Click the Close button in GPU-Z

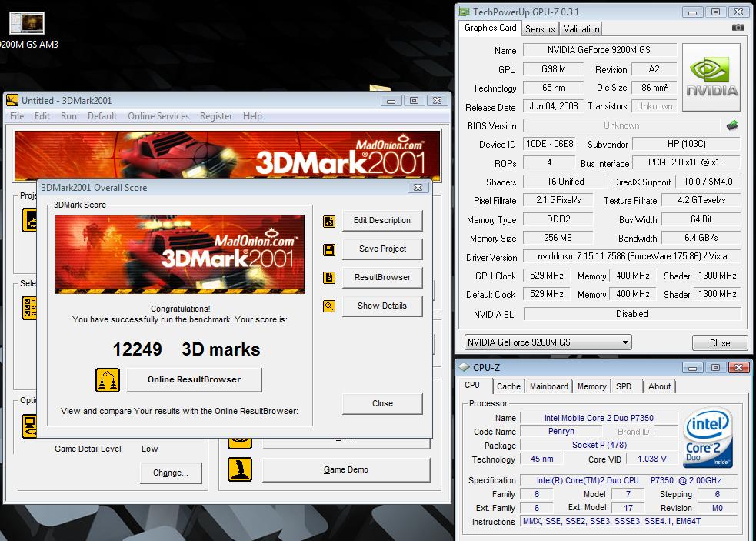720,342
